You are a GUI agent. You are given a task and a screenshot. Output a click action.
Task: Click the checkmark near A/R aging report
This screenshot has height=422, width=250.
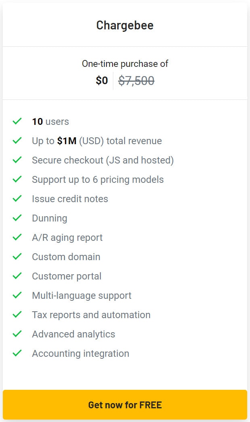(17, 237)
